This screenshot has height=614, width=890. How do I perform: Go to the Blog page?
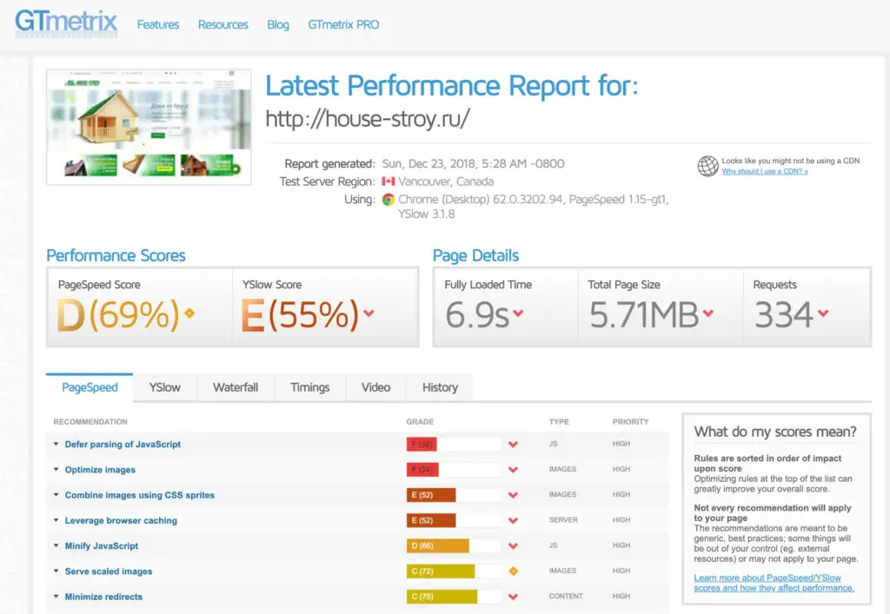[x=278, y=24]
